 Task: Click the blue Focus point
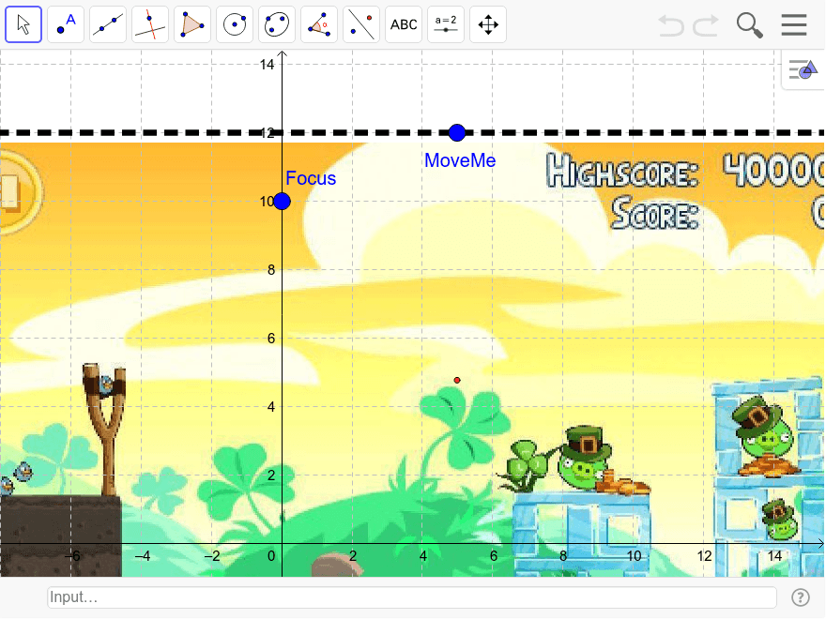tap(282, 201)
